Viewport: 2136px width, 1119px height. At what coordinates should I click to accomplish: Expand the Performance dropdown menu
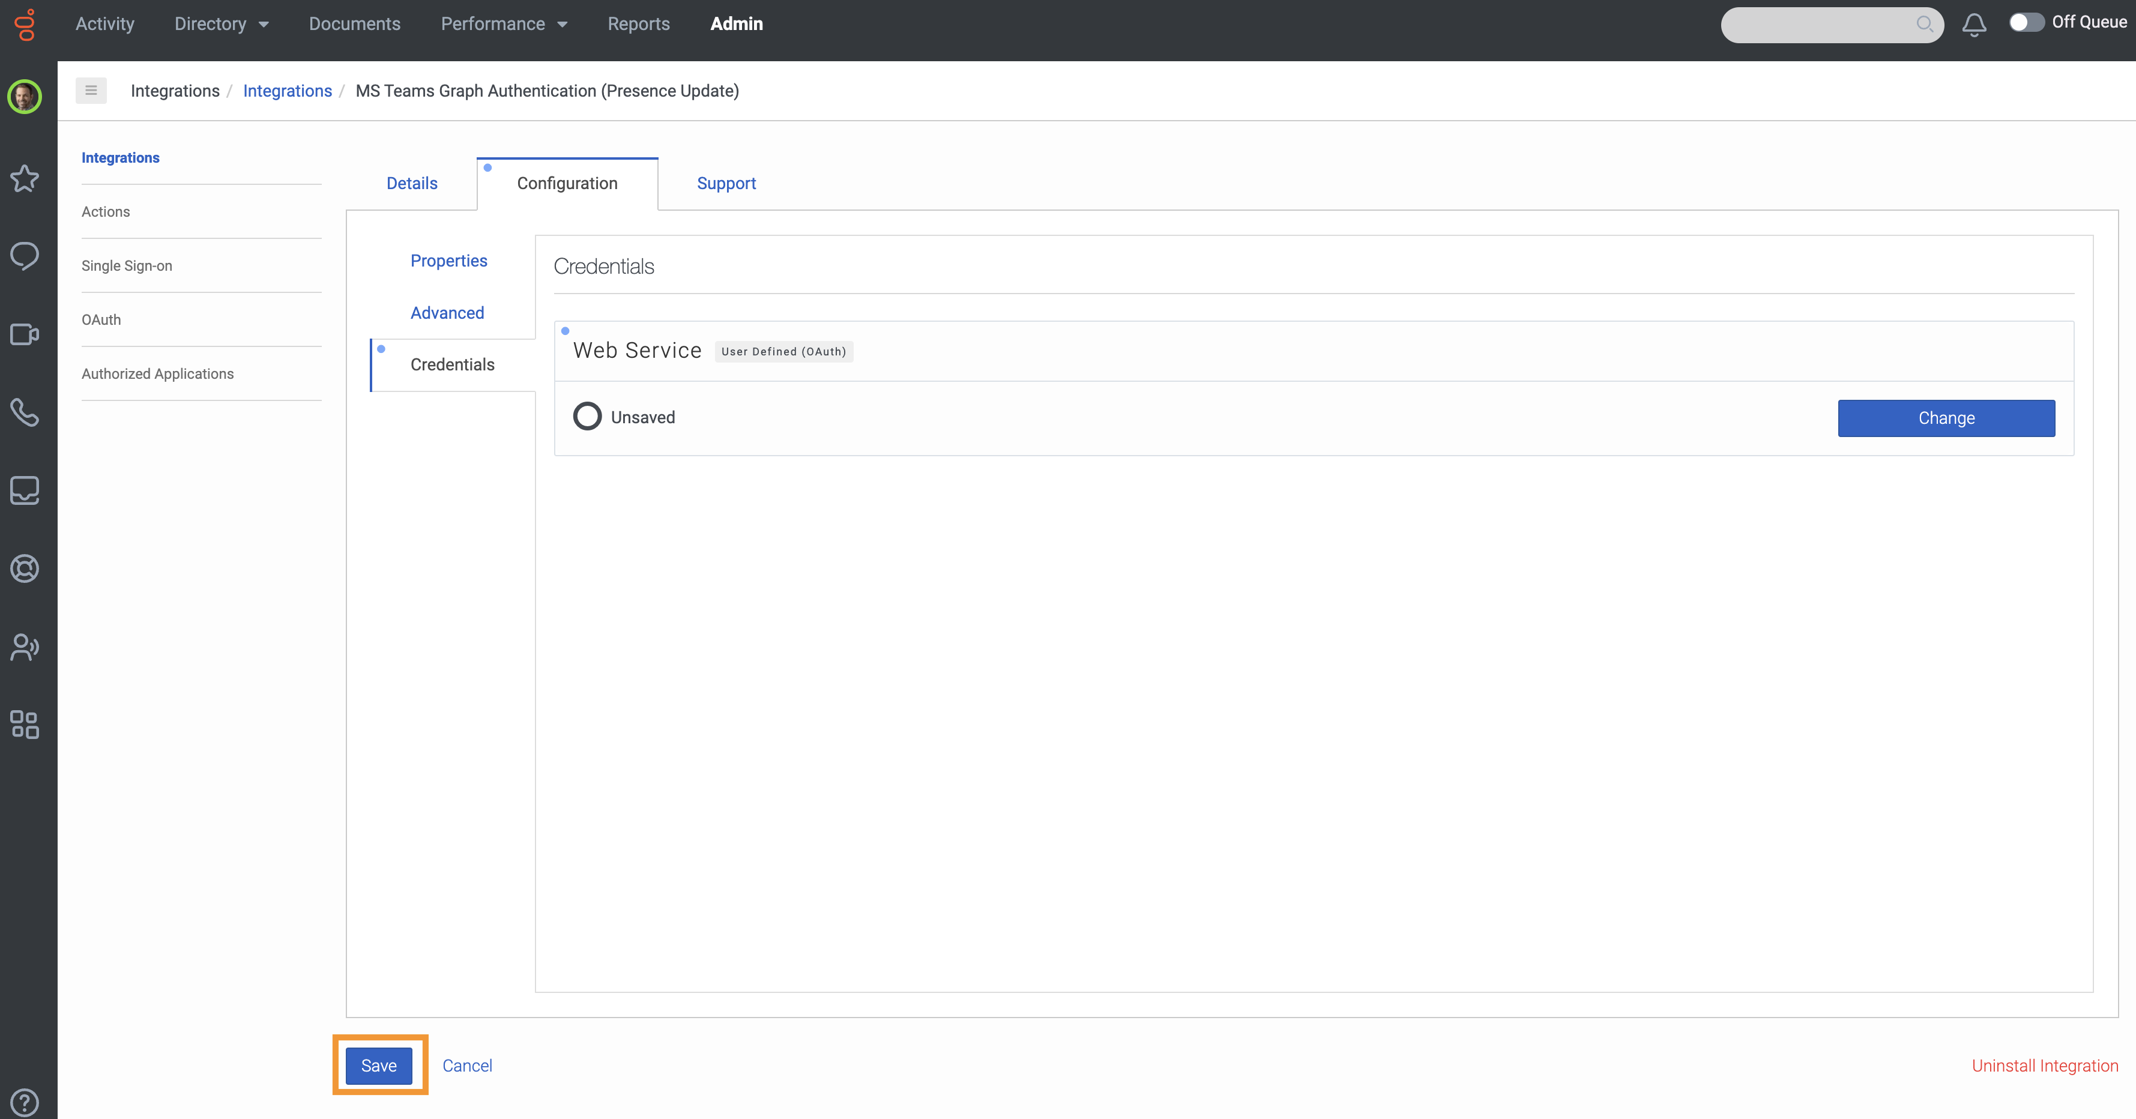(504, 23)
